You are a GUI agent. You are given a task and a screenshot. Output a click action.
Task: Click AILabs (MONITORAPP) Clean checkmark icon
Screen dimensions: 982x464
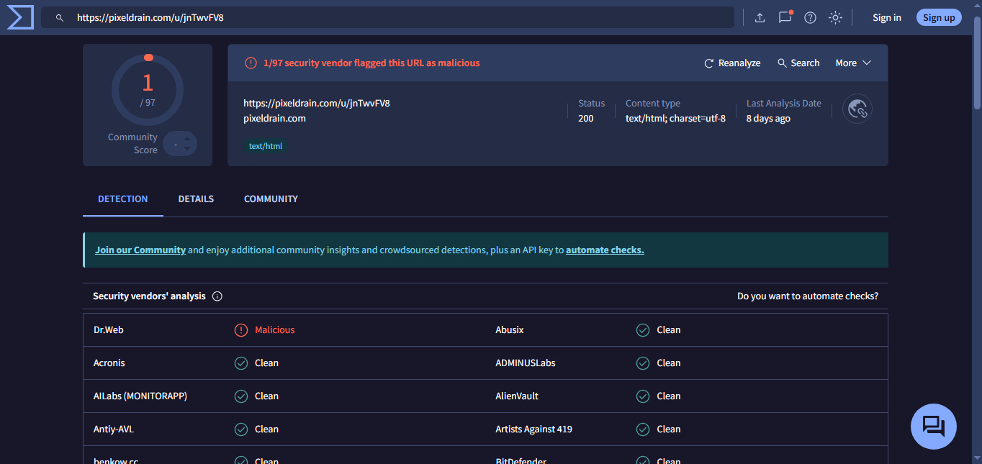(241, 396)
